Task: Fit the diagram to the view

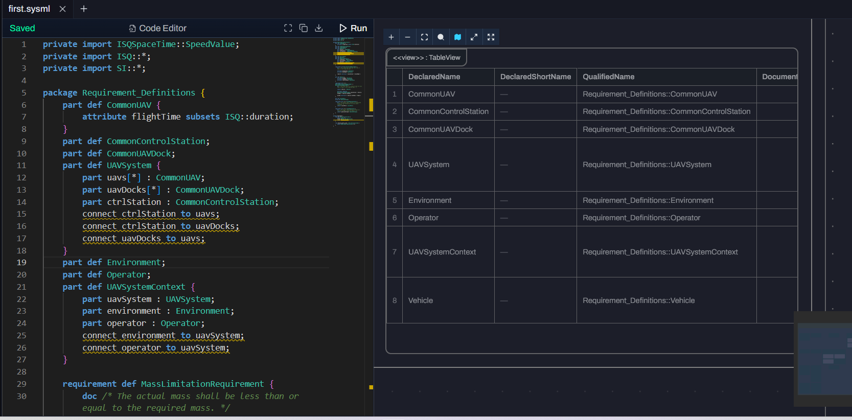Action: (x=424, y=37)
